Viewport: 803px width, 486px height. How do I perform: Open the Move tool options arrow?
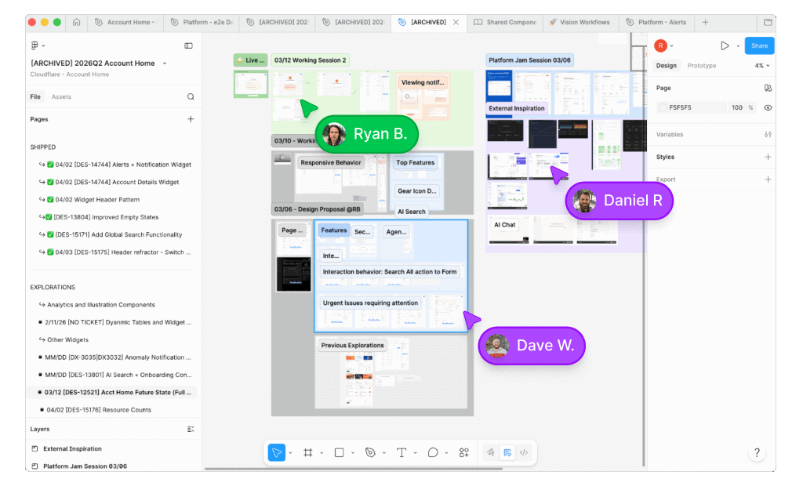click(x=290, y=453)
